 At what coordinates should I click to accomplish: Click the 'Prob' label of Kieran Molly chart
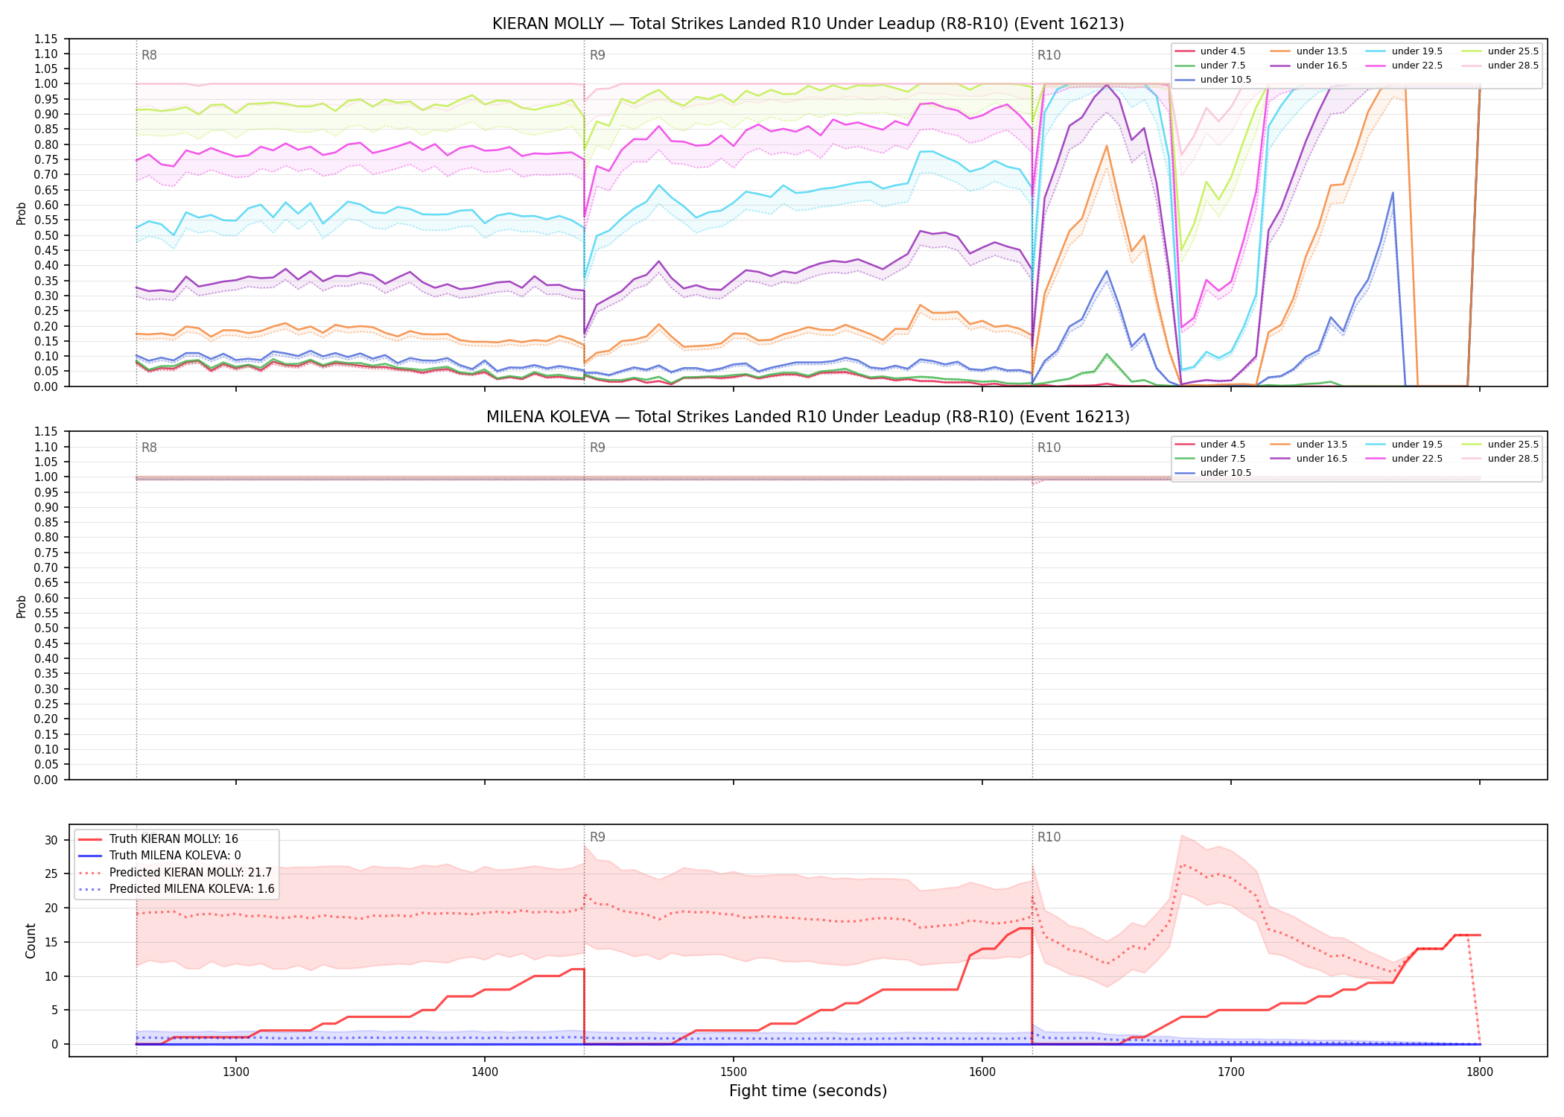click(22, 213)
